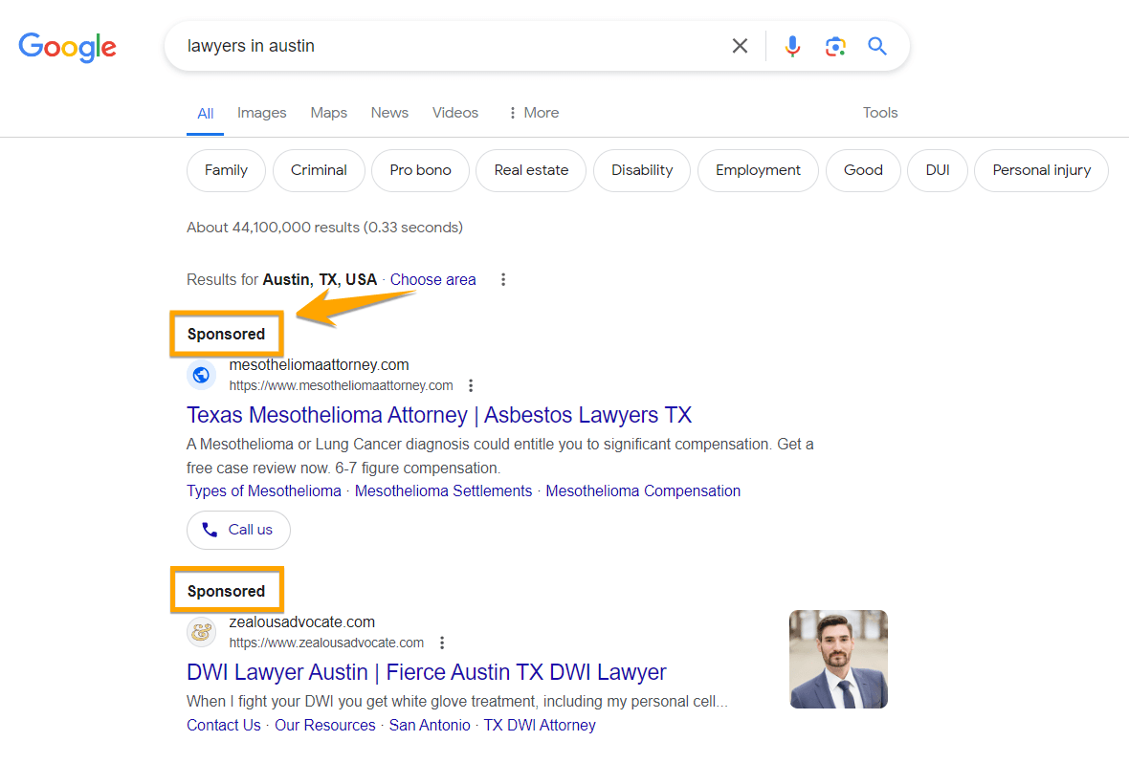Clear the search box with X icon
The width and height of the screenshot is (1129, 763).
click(740, 46)
